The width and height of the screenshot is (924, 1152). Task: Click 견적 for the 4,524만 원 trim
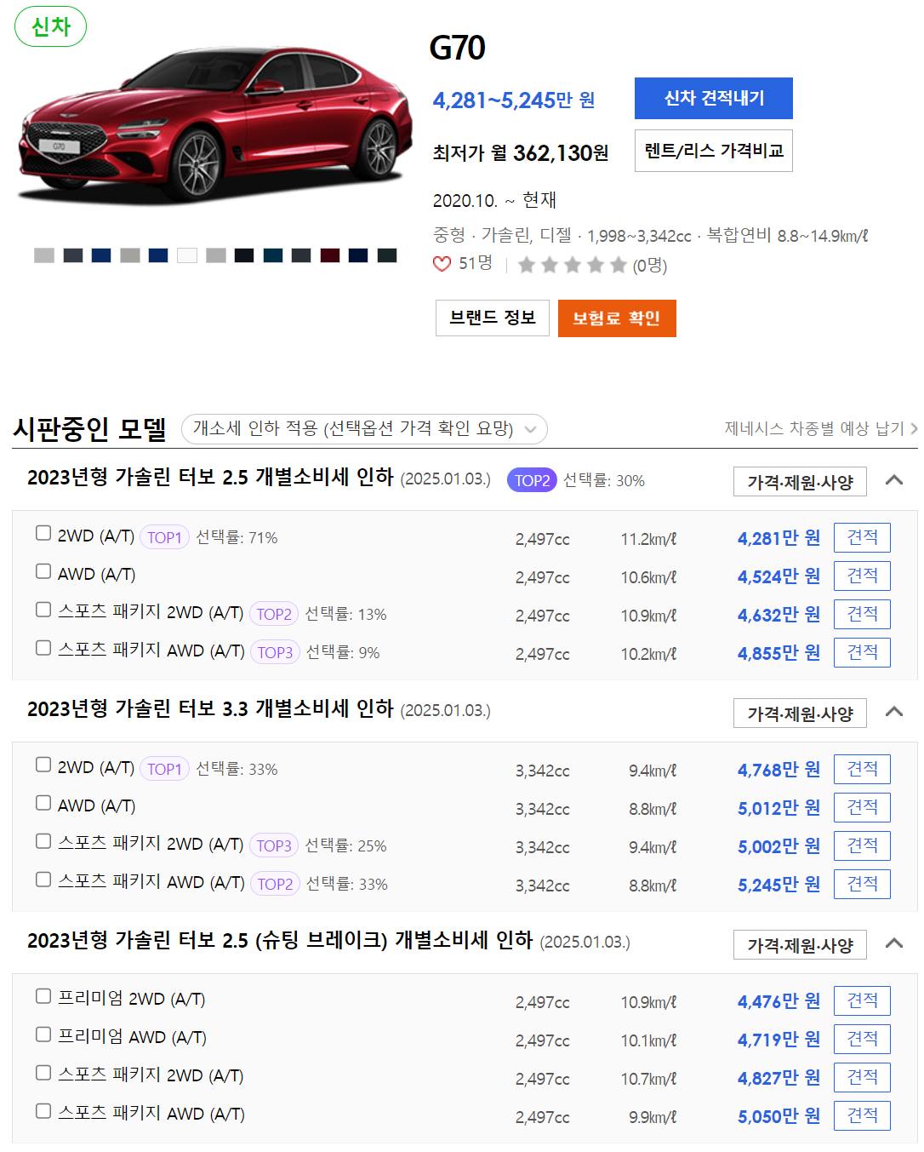tap(862, 576)
